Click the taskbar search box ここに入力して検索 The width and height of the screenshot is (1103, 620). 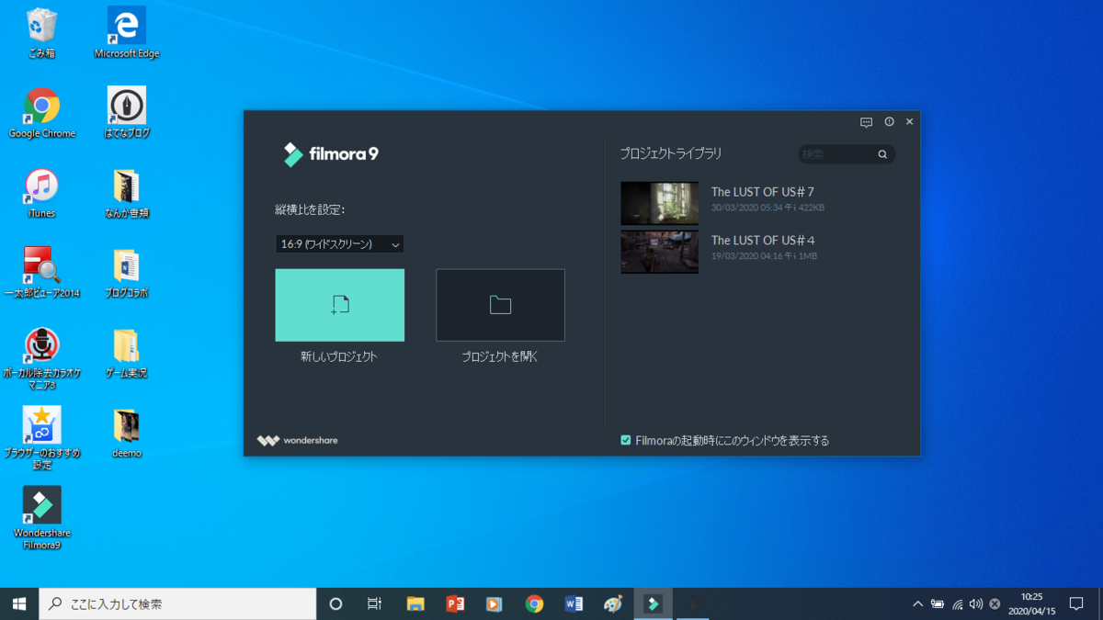pyautogui.click(x=177, y=603)
